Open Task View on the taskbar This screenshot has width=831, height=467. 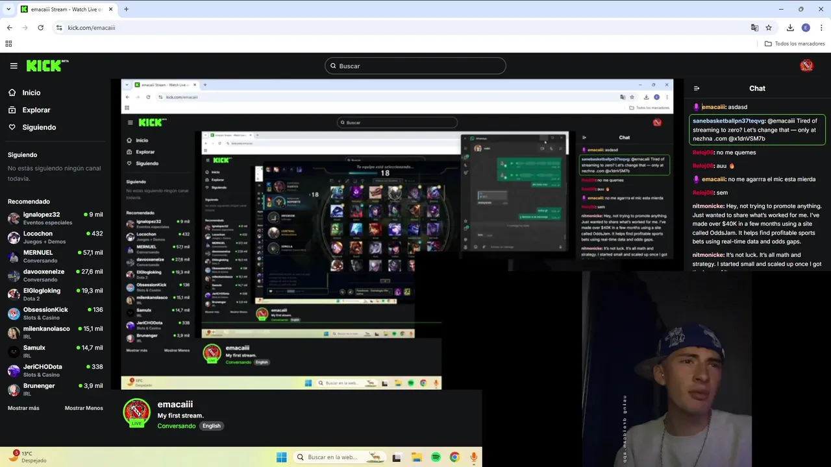pos(397,457)
